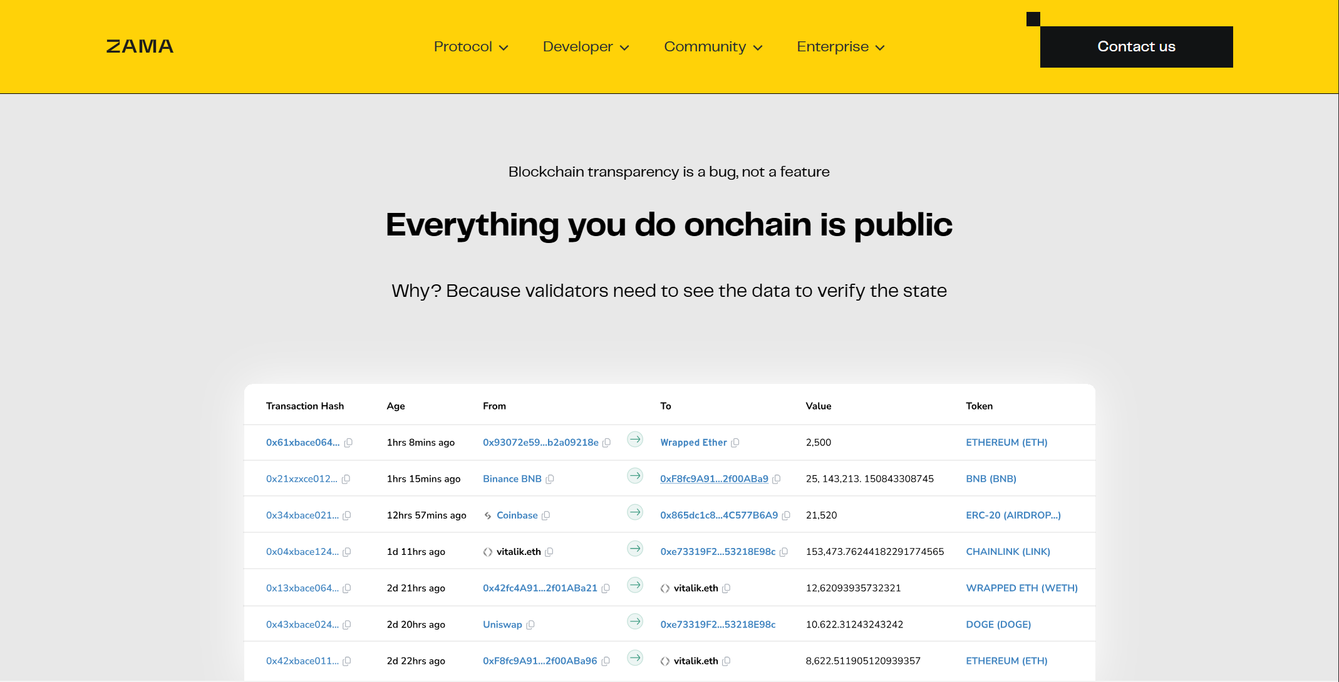Copy the Binance BNB sender address
The width and height of the screenshot is (1339, 682).
point(550,479)
